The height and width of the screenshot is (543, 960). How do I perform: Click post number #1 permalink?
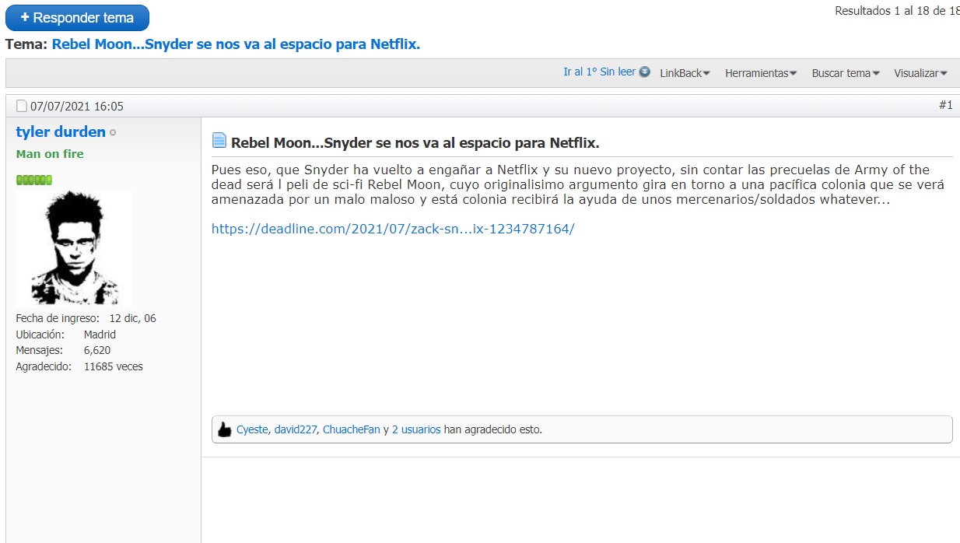pyautogui.click(x=945, y=105)
